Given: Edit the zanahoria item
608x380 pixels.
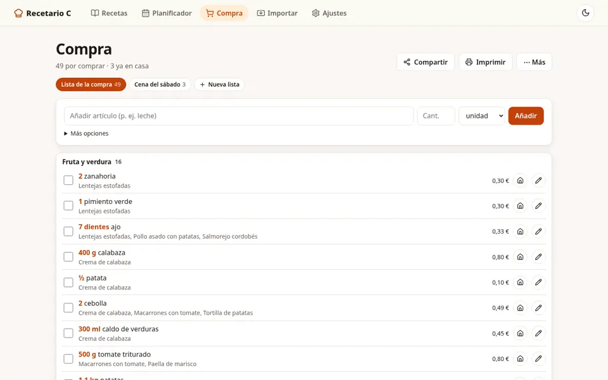Looking at the screenshot, I should (x=538, y=180).
